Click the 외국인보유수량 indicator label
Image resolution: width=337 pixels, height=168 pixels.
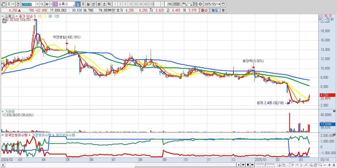pyautogui.click(x=16, y=135)
